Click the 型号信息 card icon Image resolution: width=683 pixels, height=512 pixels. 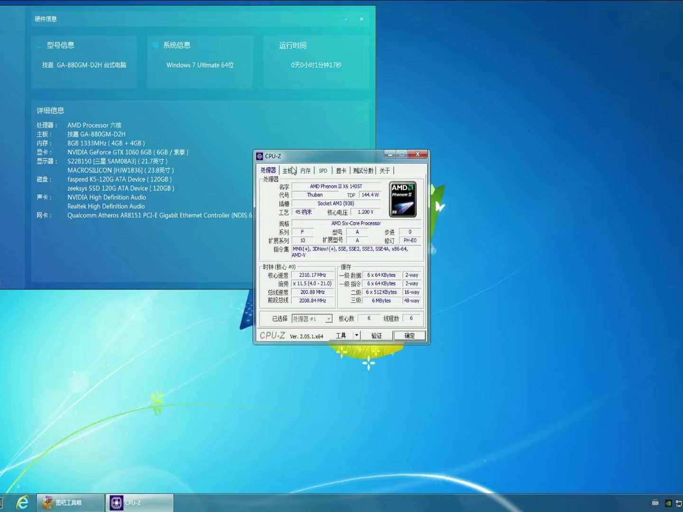click(x=39, y=46)
